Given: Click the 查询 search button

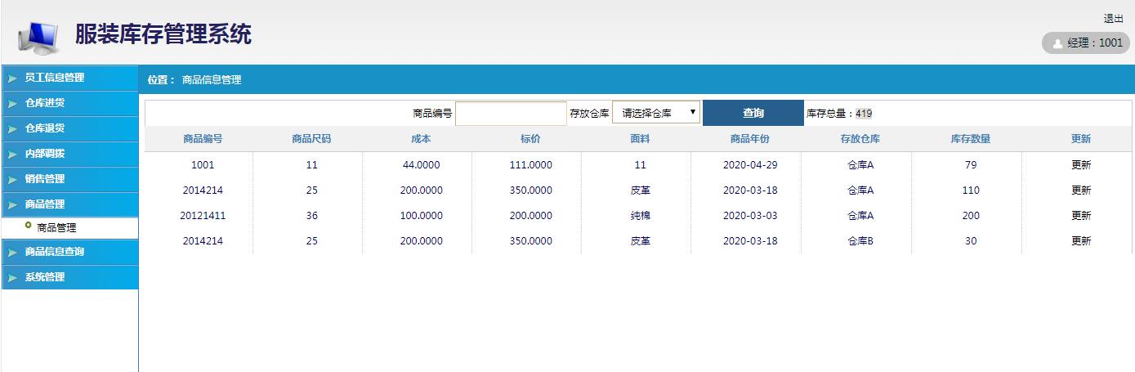Looking at the screenshot, I should (753, 114).
